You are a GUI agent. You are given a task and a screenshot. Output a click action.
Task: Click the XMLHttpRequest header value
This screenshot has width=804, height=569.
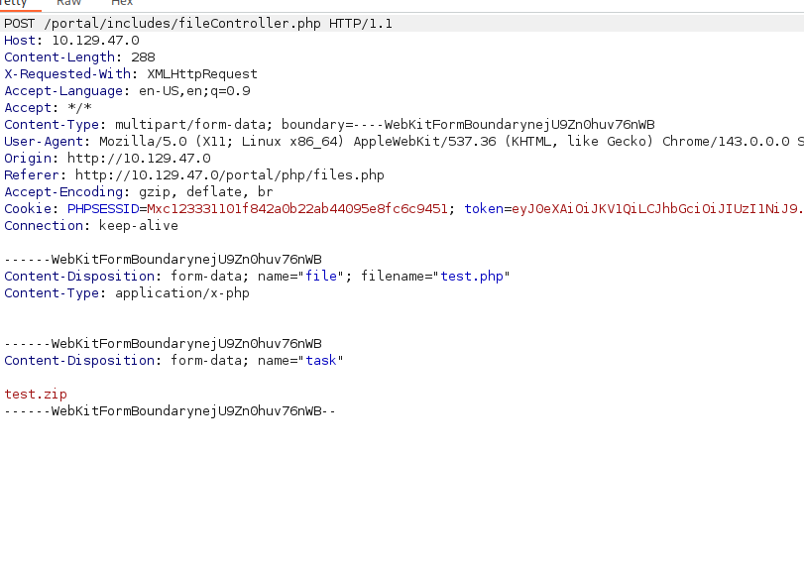point(202,74)
